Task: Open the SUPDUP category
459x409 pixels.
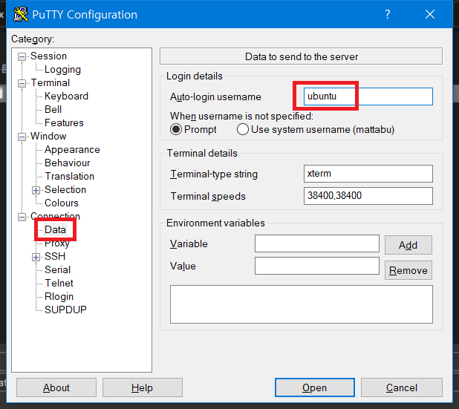Action: tap(65, 310)
